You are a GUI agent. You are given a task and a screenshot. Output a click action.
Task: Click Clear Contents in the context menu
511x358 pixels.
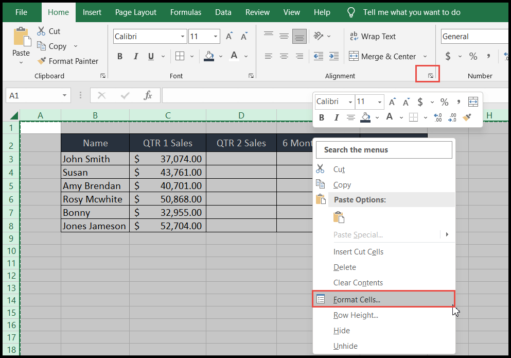point(358,283)
